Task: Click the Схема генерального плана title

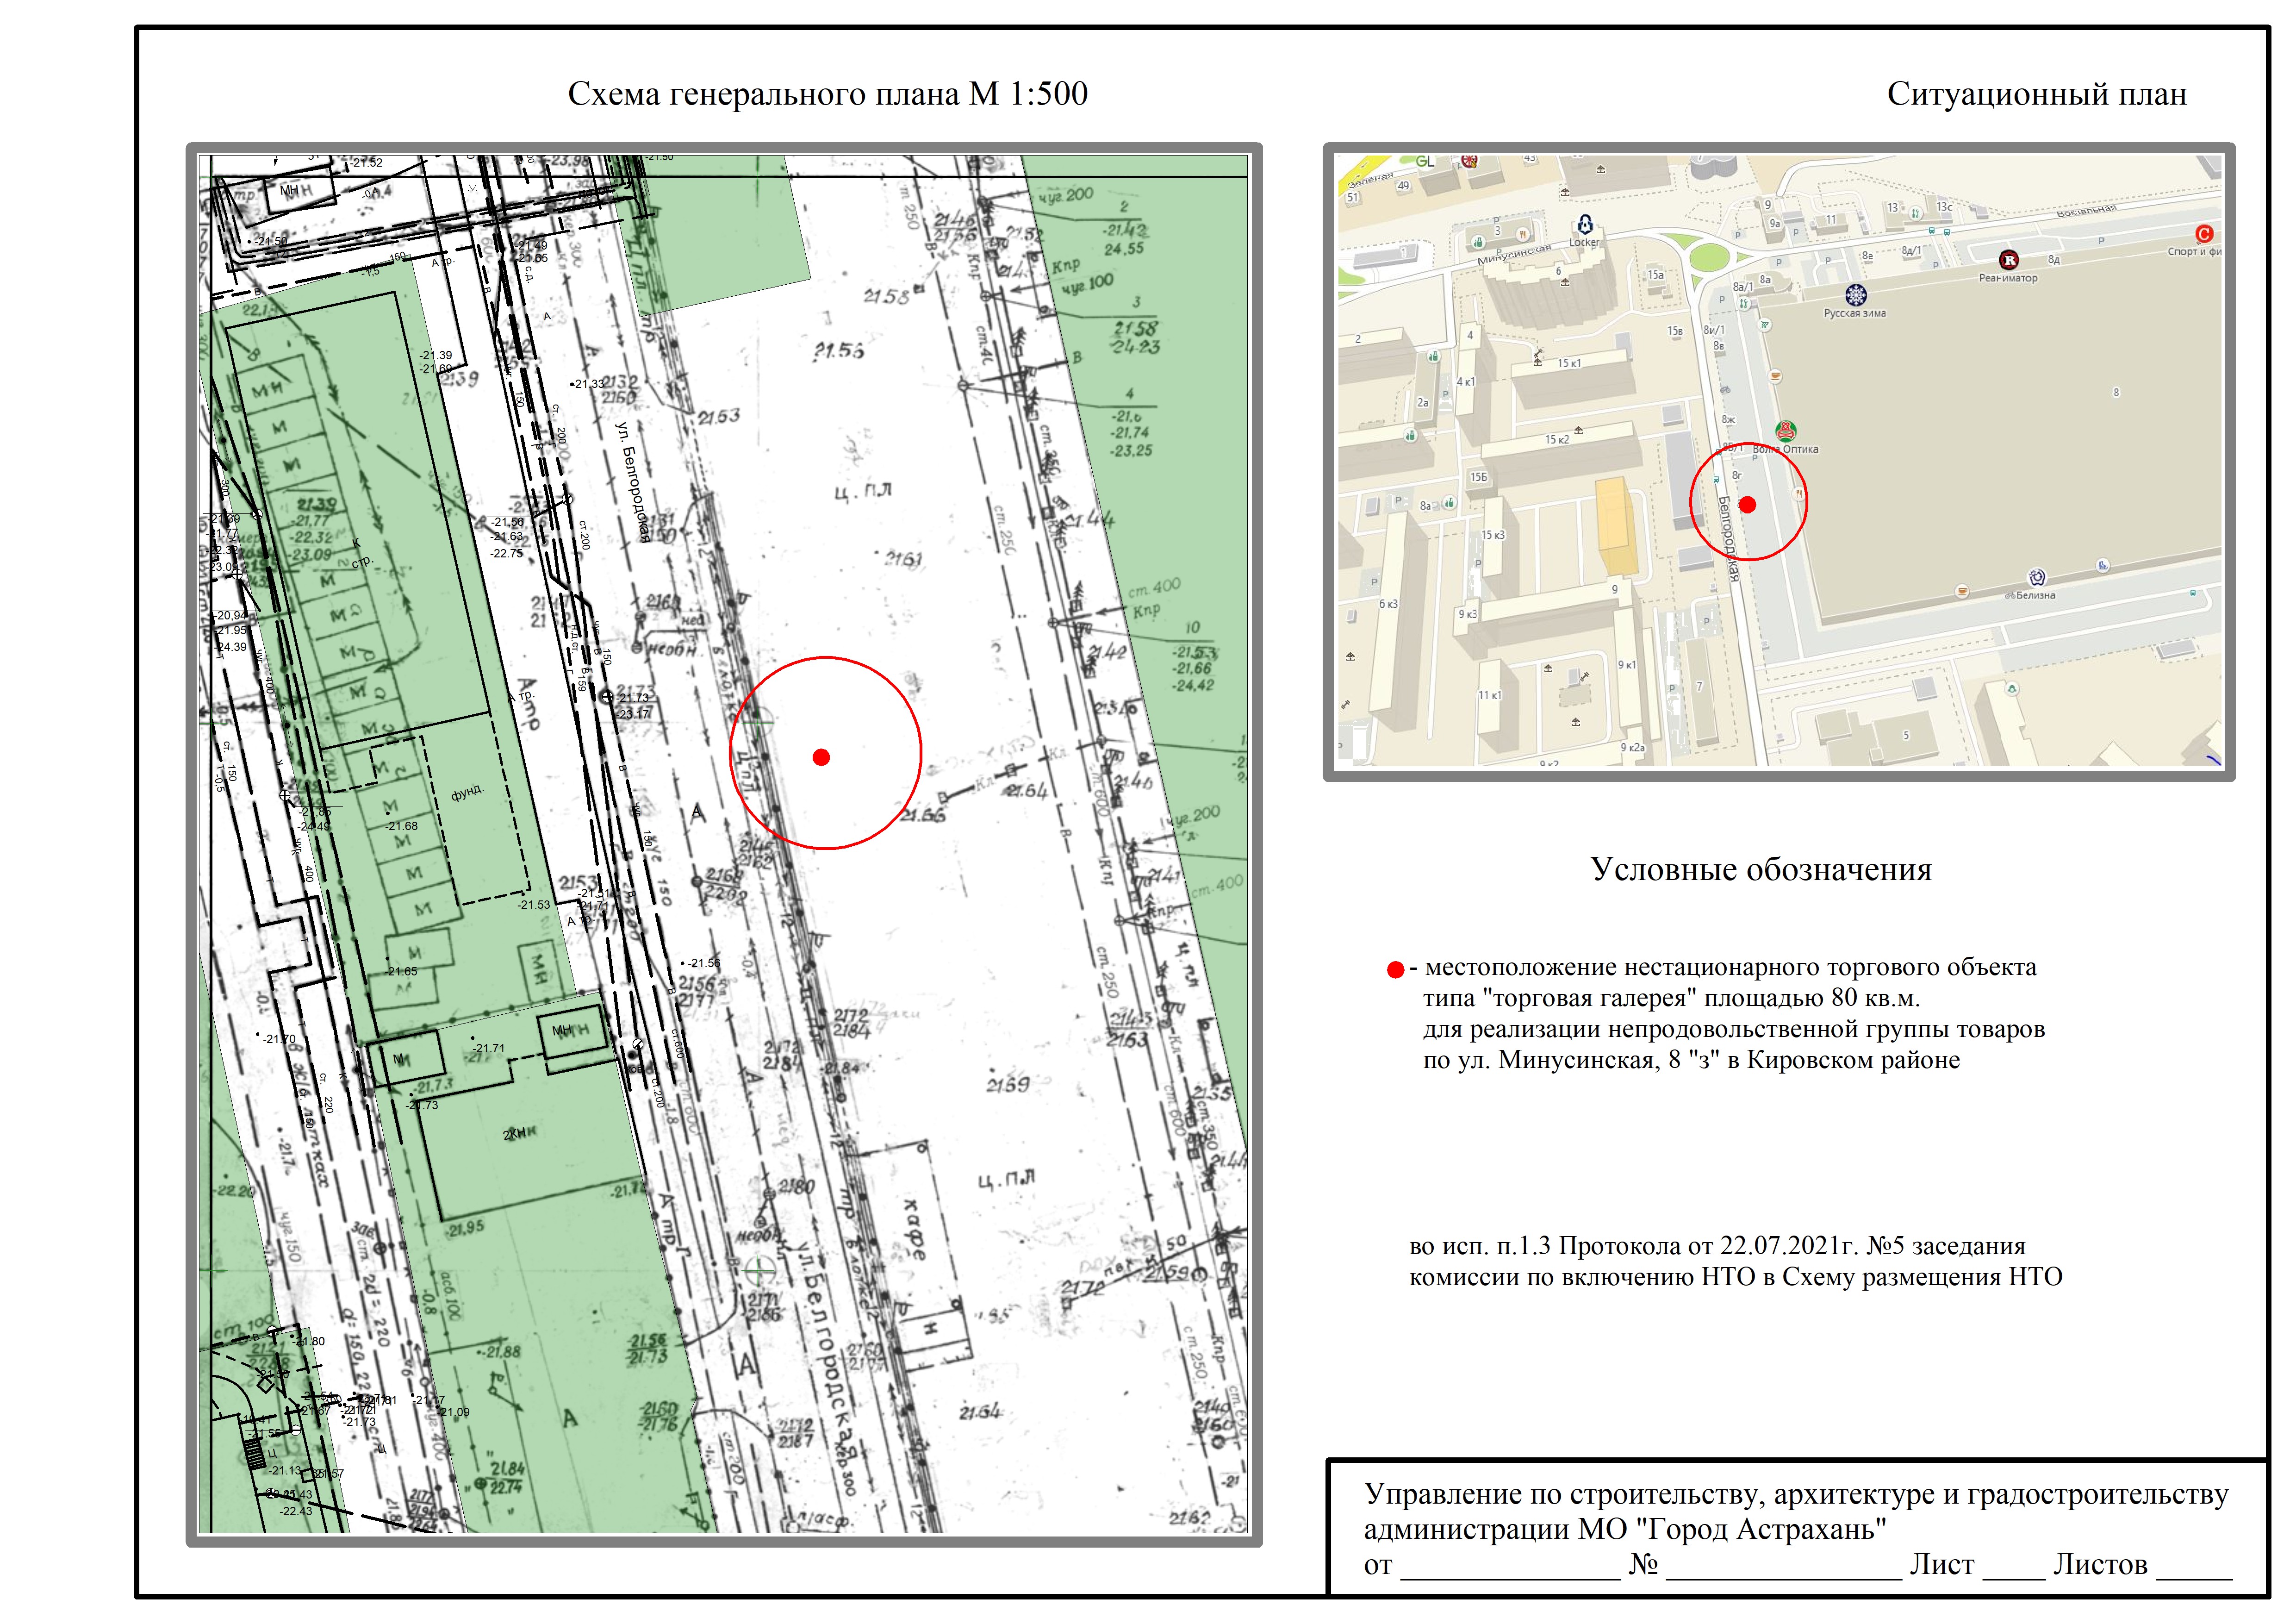Action: coord(827,94)
